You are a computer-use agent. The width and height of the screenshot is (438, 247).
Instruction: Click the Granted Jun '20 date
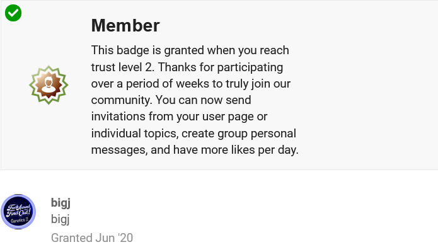(92, 238)
